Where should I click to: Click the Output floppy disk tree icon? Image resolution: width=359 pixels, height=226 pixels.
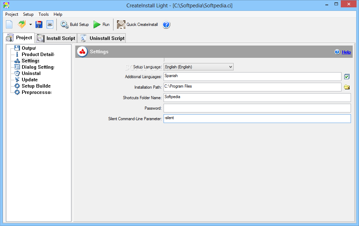click(x=17, y=48)
